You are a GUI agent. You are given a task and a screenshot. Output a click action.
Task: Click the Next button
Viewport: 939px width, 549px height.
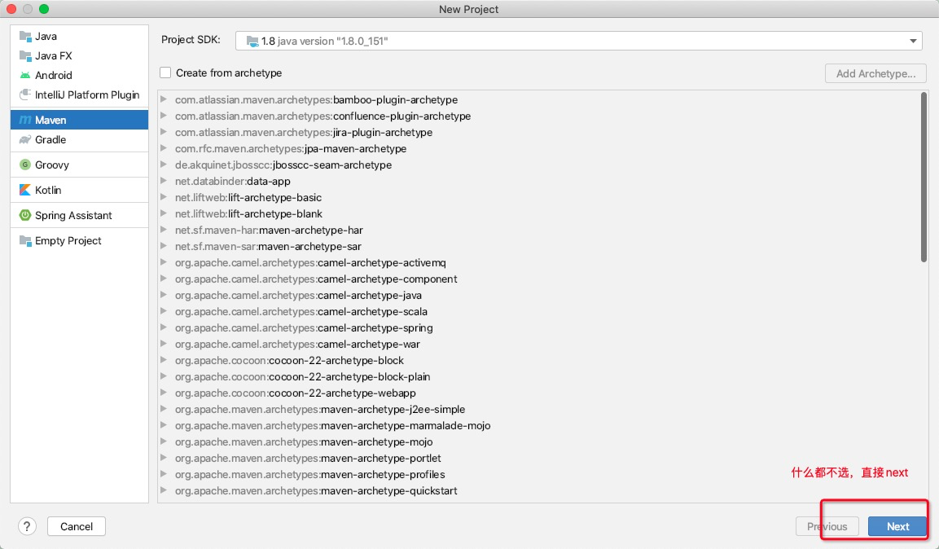[897, 526]
